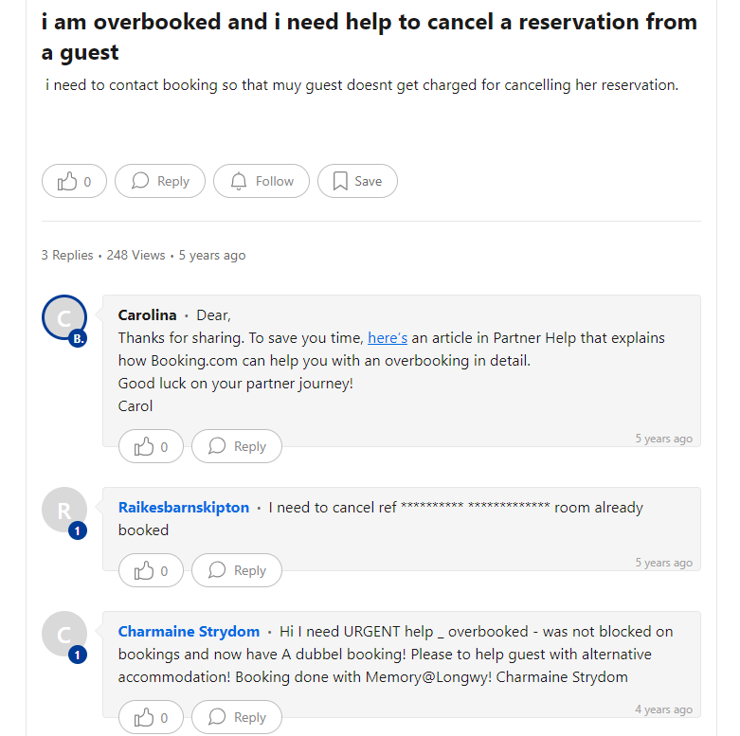This screenshot has height=736, width=740.
Task: Open the "here's" article link
Action: [x=388, y=338]
